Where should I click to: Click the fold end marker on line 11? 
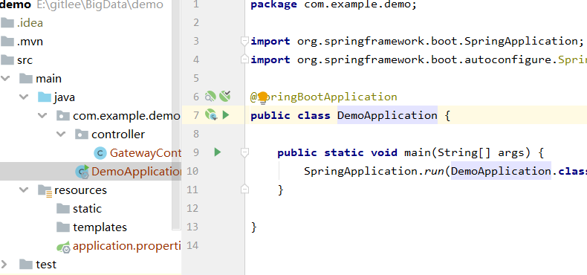click(x=244, y=190)
